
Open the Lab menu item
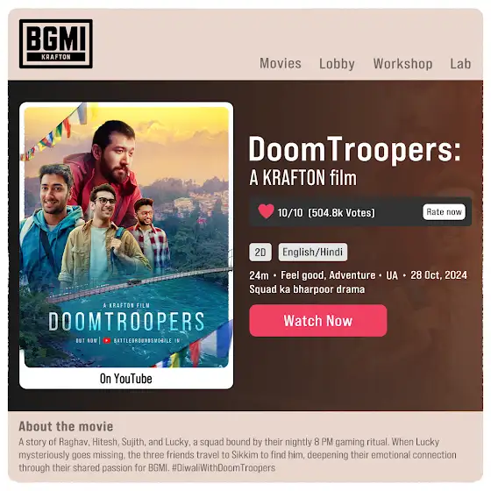(x=460, y=63)
